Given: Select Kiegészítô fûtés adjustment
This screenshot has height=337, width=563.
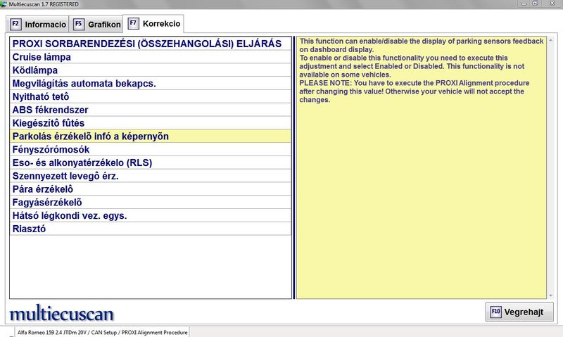Looking at the screenshot, I should [x=151, y=123].
